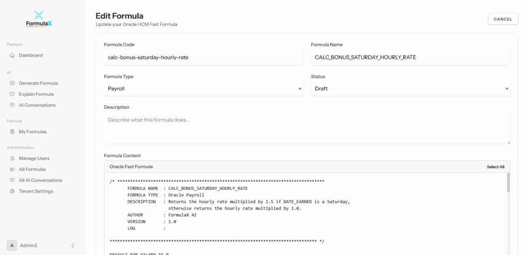The height and width of the screenshot is (255, 529).
Task: Click the Explain Formula icon
Action: pyautogui.click(x=12, y=94)
